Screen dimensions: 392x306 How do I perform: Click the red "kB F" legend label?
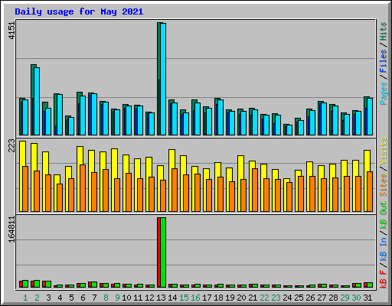[383, 279]
